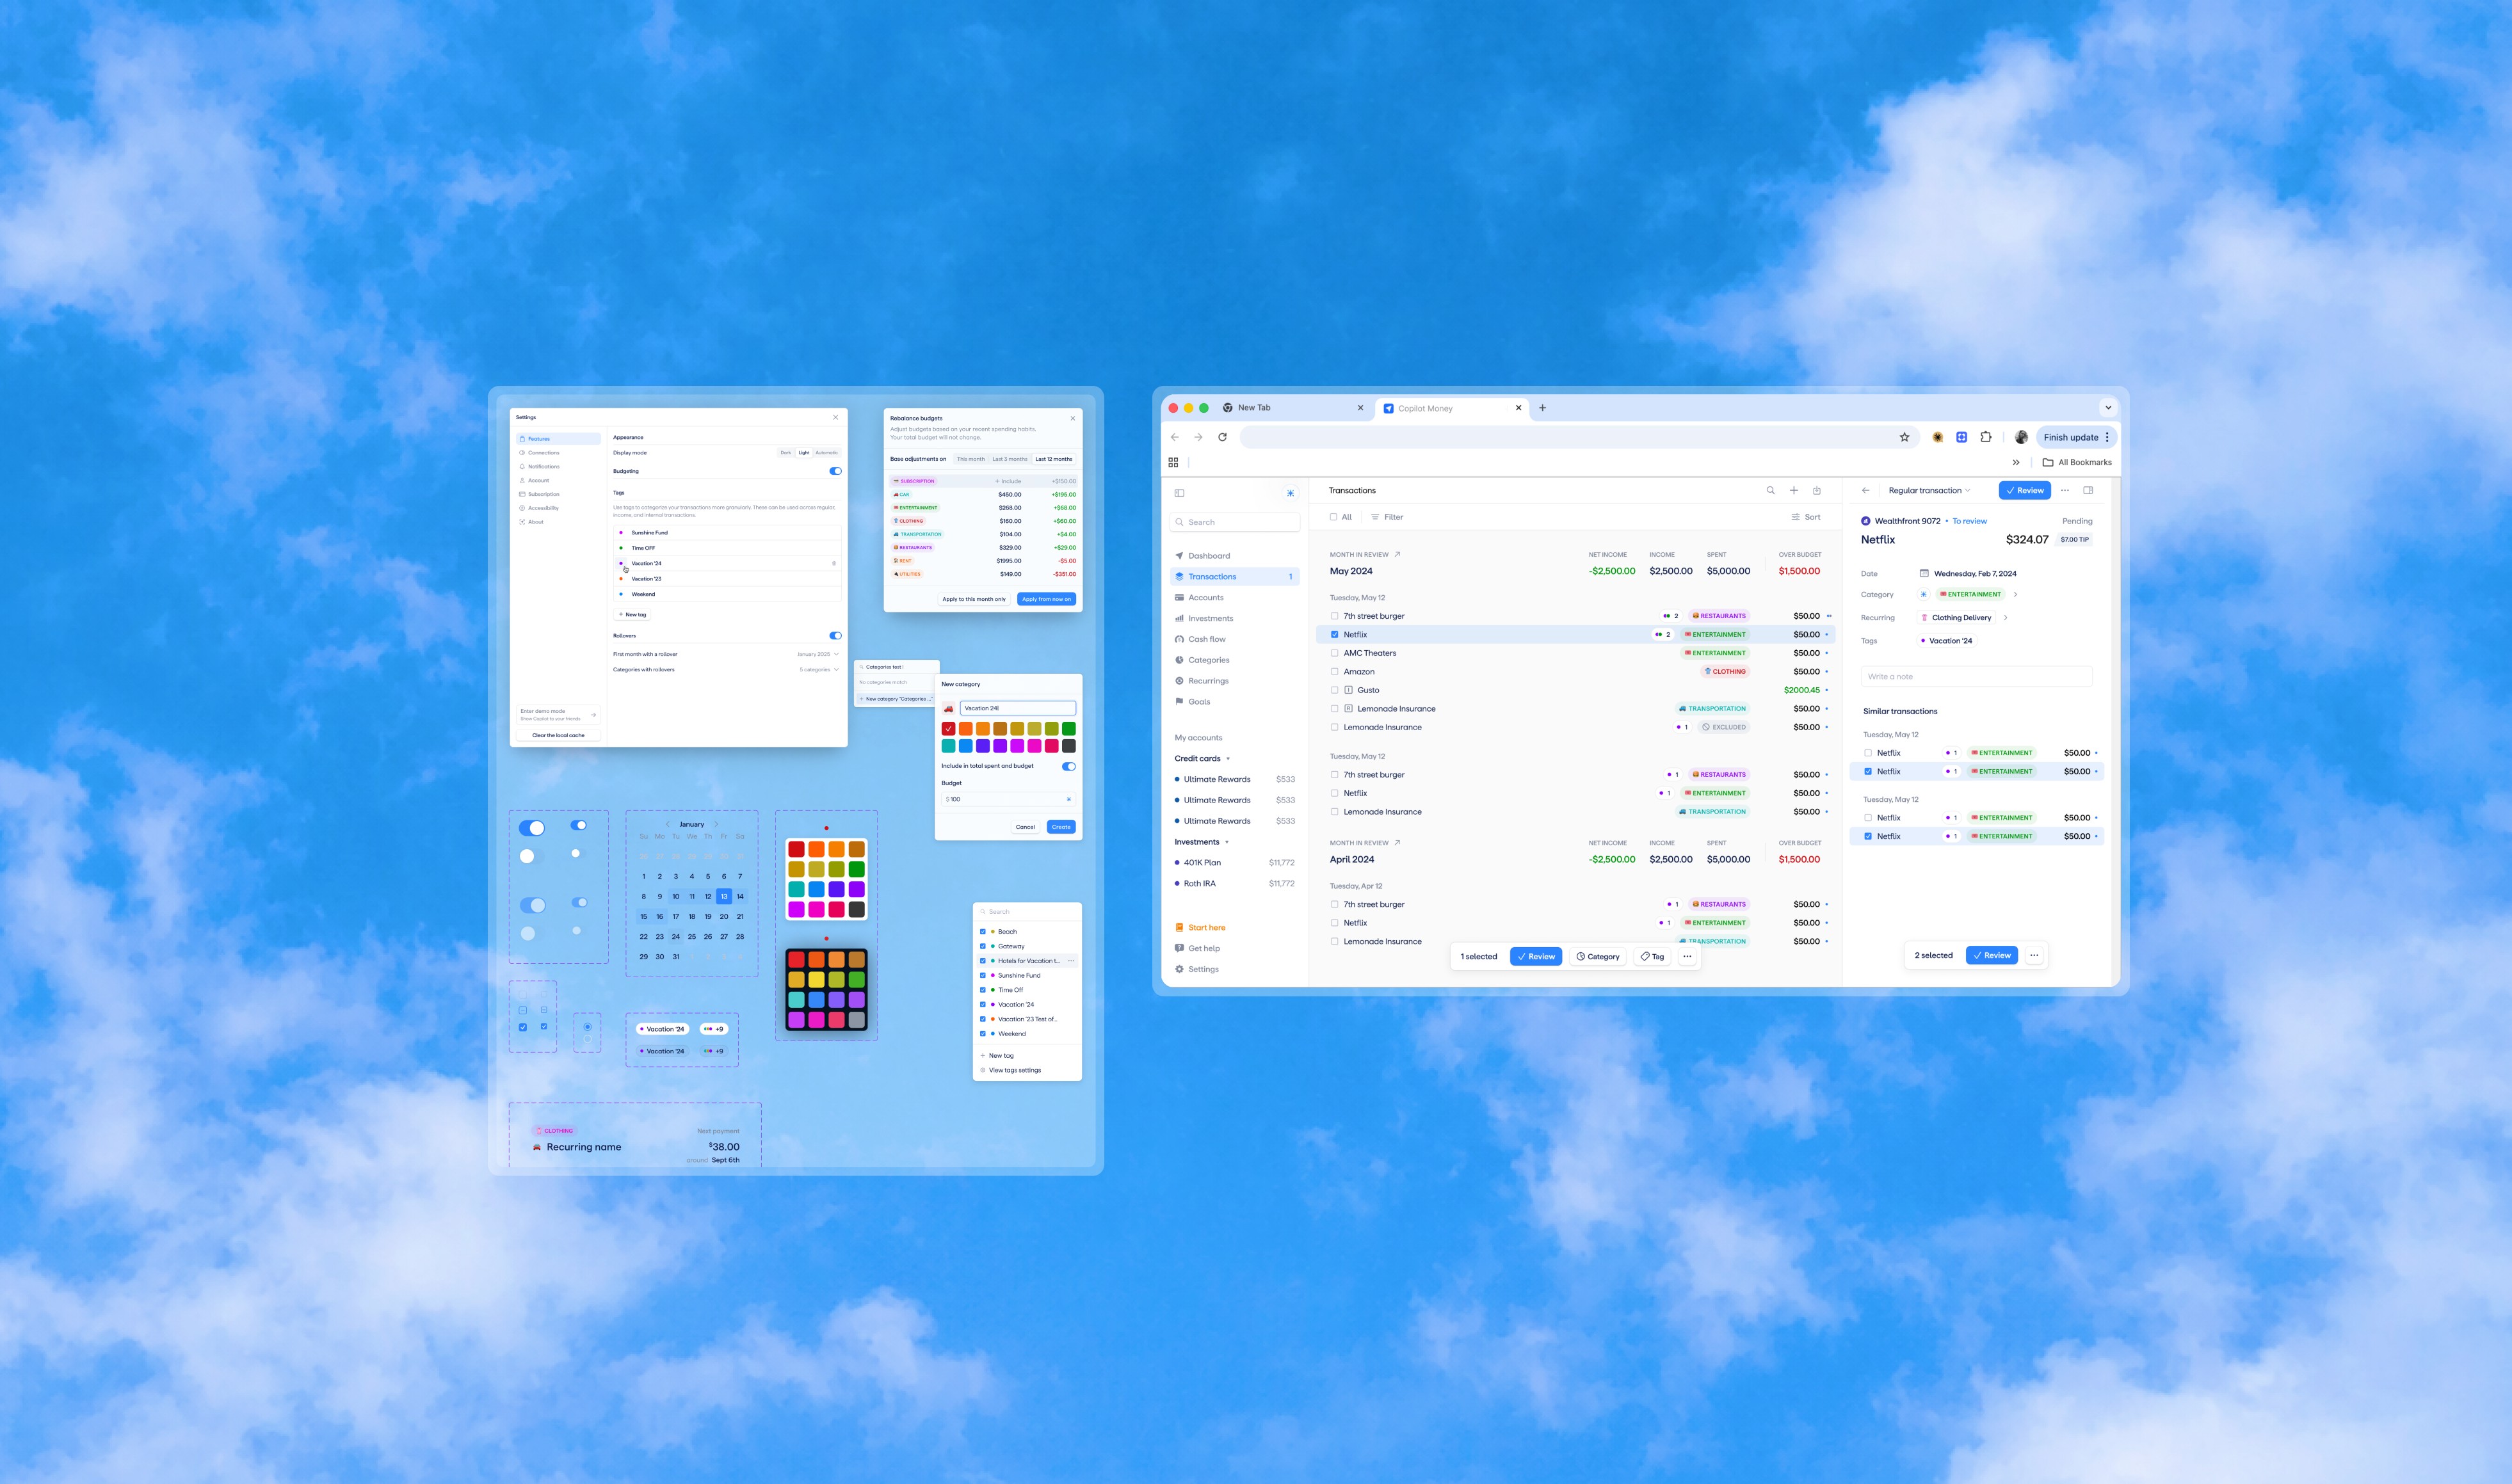Check the AMC Theaters transaction checkbox

pyautogui.click(x=1335, y=653)
